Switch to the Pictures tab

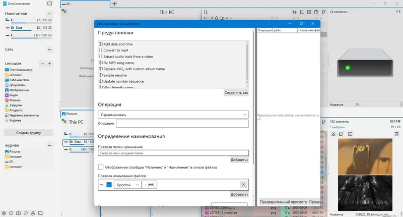pyautogui.click(x=77, y=114)
